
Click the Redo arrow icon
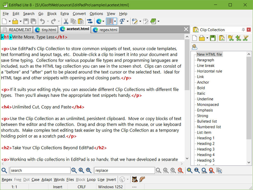click(53, 21)
